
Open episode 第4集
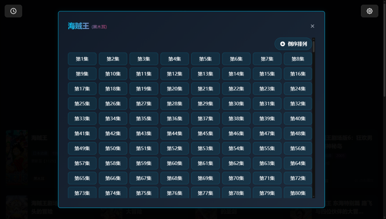174,59
